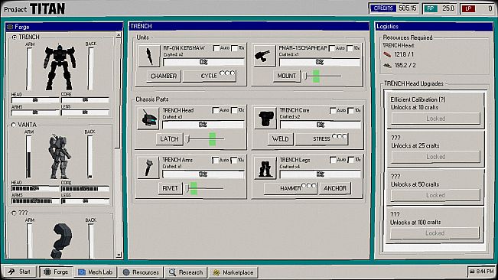498x280 pixels.
Task: Open the Marketplace taskbar tab
Action: tap(233, 272)
